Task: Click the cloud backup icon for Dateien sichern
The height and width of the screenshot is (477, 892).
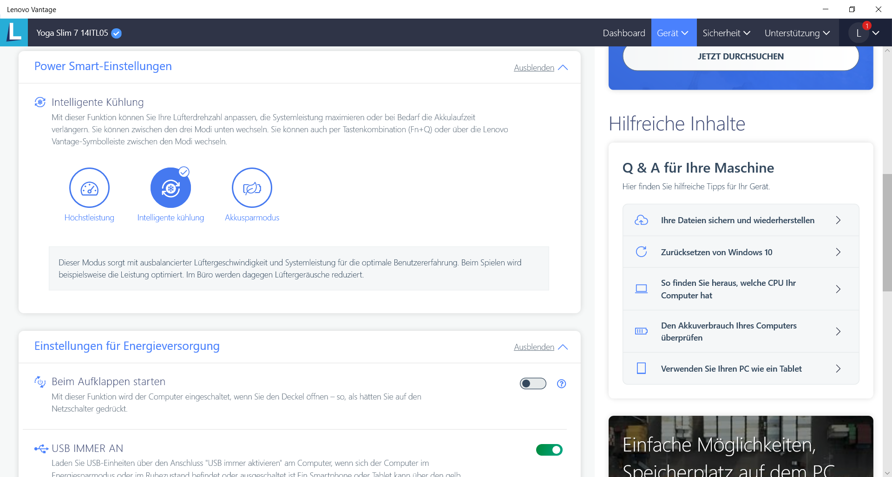Action: [x=641, y=220]
